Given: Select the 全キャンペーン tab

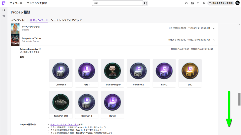Looking at the screenshot, I should click(39, 20).
